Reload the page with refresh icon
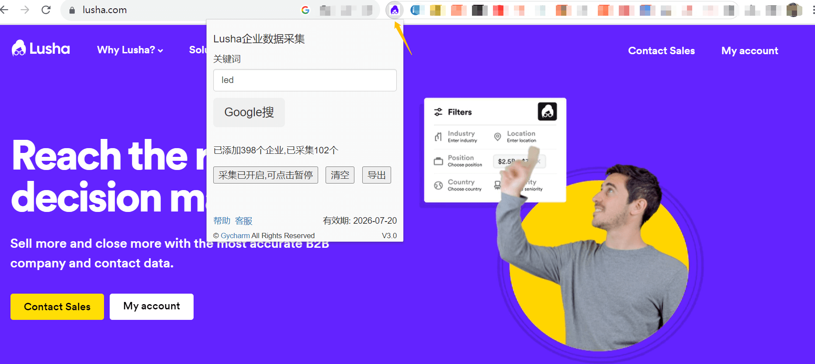Screen dimensions: 815x364 click(46, 10)
